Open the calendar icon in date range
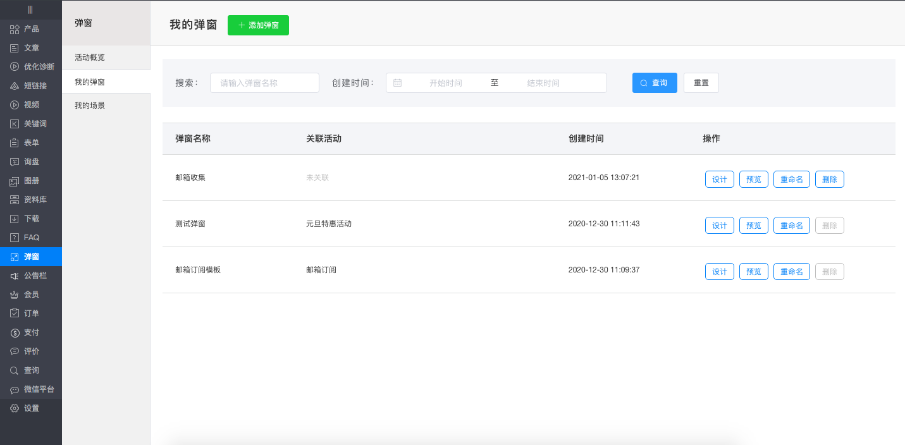This screenshot has width=905, height=445. click(x=398, y=83)
